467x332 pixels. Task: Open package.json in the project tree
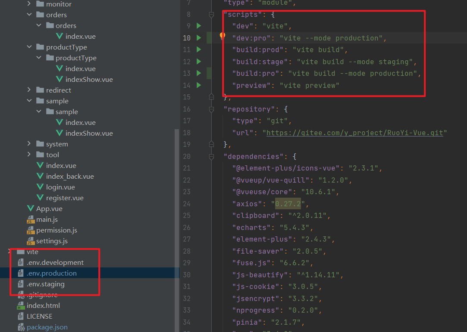point(47,327)
